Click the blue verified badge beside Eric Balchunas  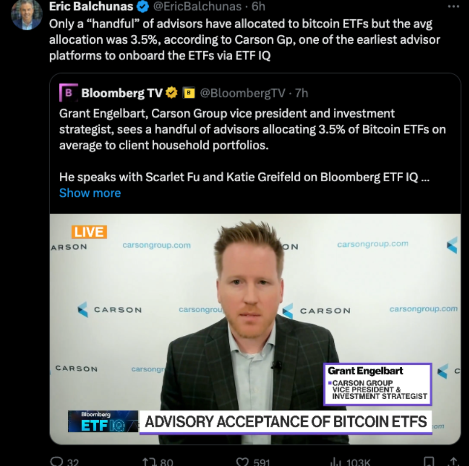143,6
